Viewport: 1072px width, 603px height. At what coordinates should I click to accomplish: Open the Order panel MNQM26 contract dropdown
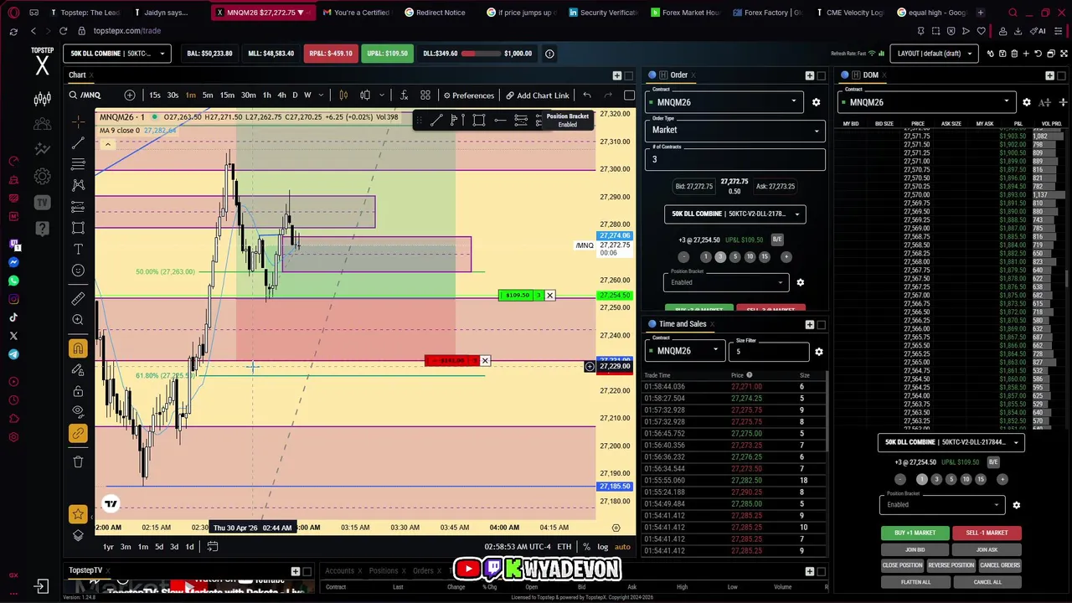click(724, 102)
